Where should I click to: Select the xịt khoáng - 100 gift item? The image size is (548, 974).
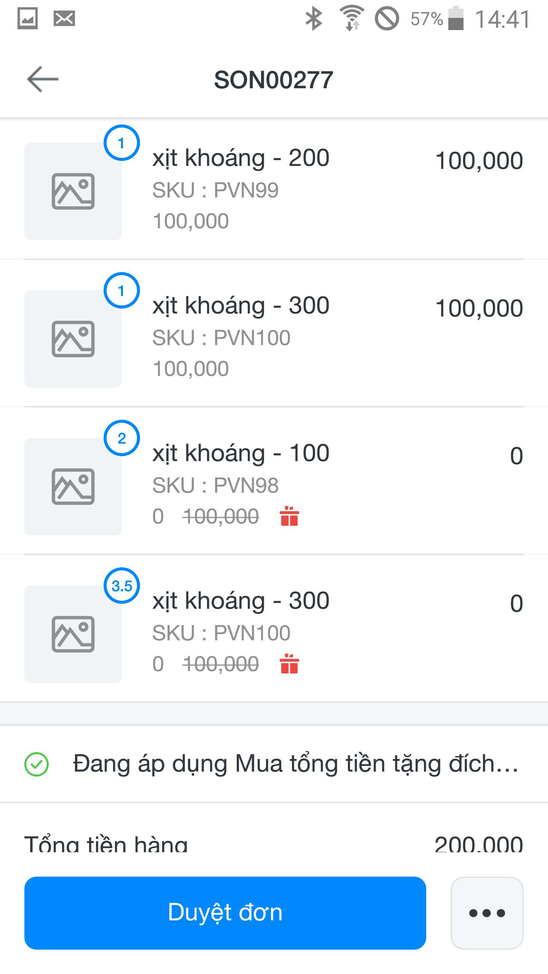click(x=241, y=453)
